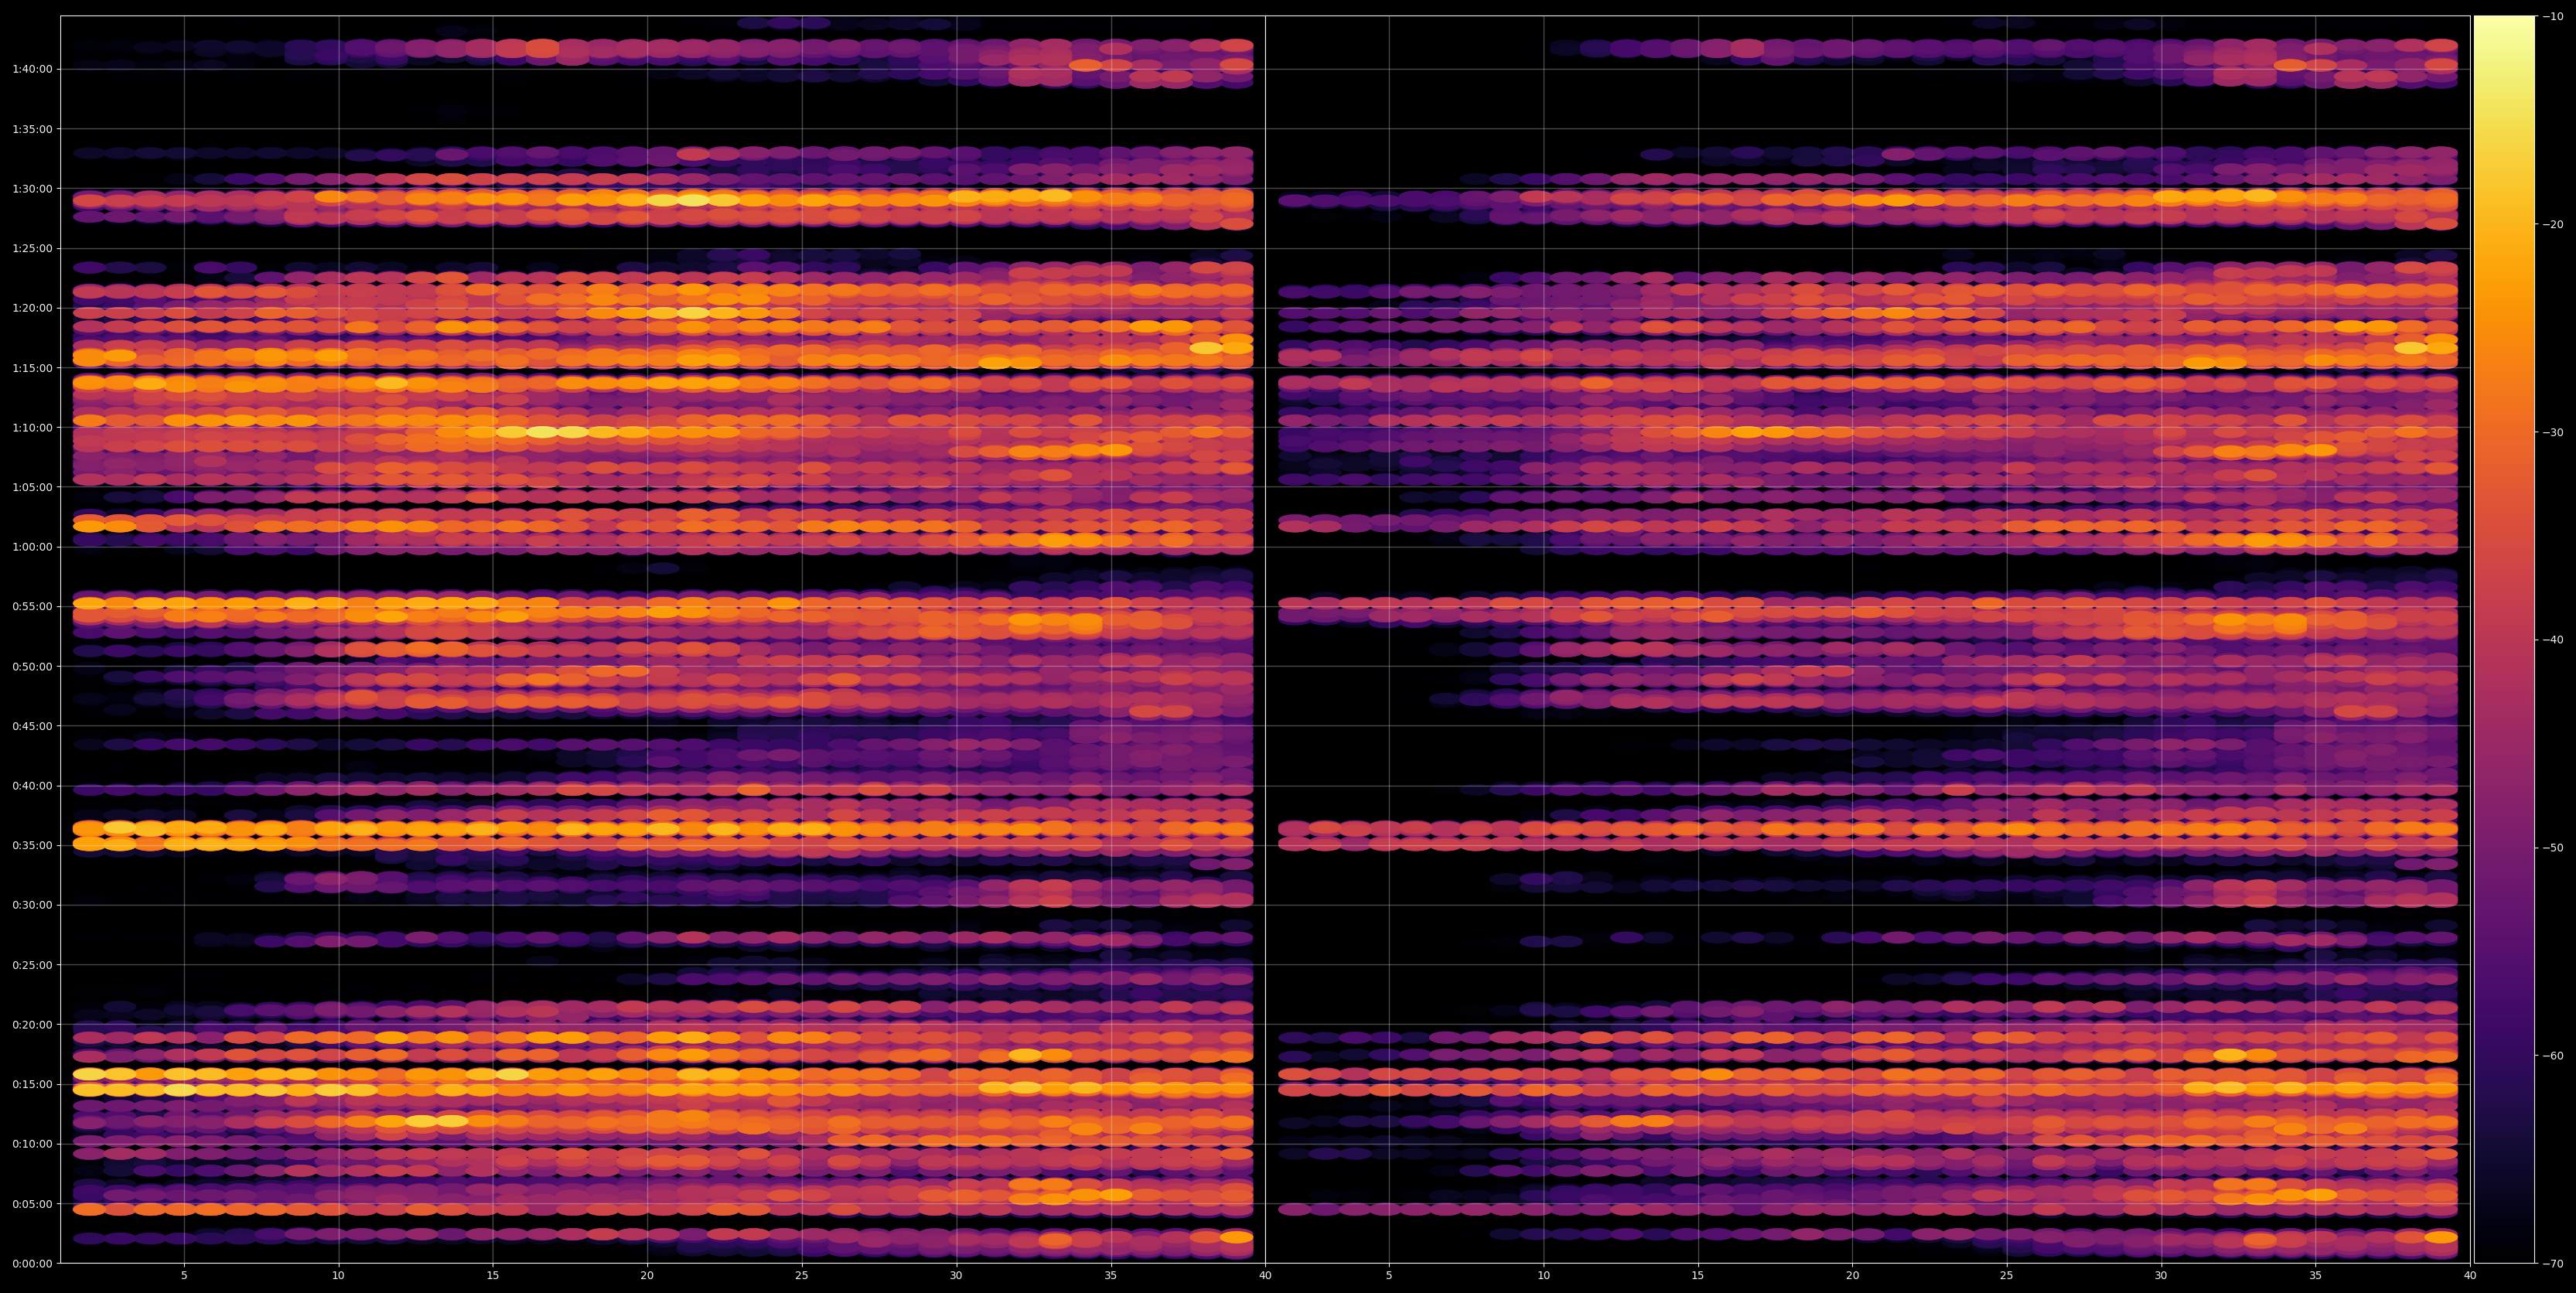The image size is (2576, 1293).
Task: Select x-axis label 10 of the left plot
Action: coord(338,1276)
